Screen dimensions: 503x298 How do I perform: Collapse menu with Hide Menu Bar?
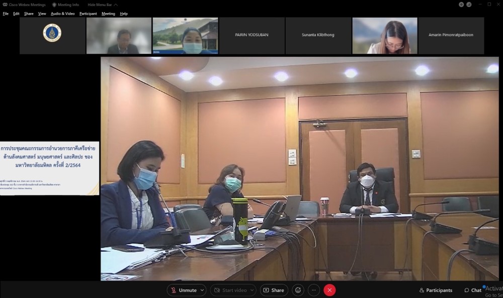(x=102, y=5)
